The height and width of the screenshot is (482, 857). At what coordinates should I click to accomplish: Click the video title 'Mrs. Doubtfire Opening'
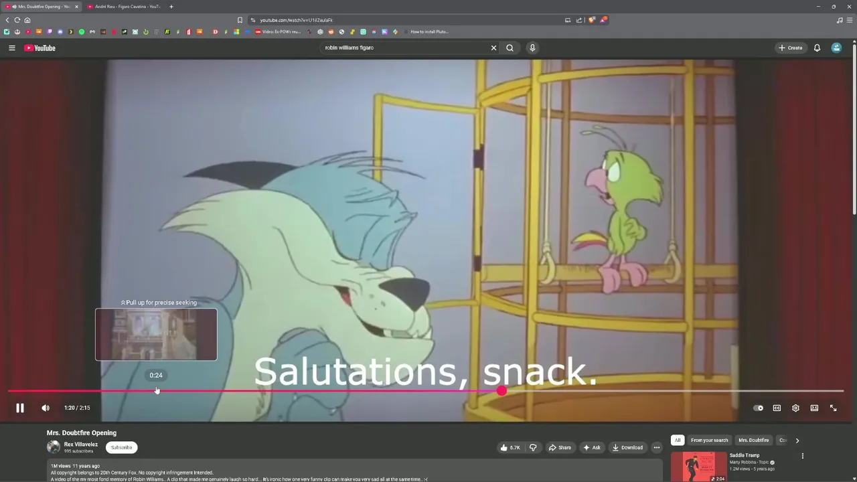tap(82, 432)
